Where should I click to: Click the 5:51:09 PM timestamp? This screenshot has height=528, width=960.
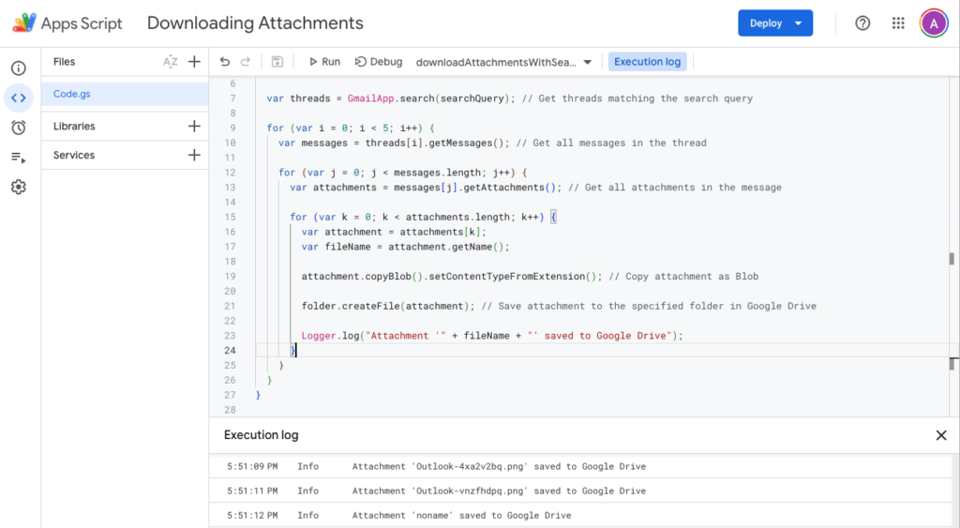252,466
